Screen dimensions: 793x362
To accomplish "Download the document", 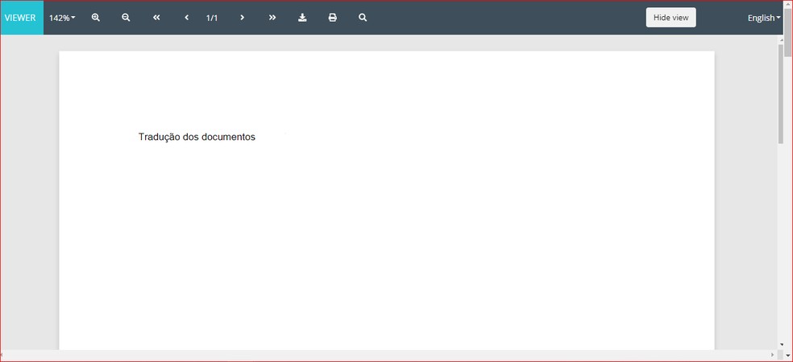I will (302, 18).
